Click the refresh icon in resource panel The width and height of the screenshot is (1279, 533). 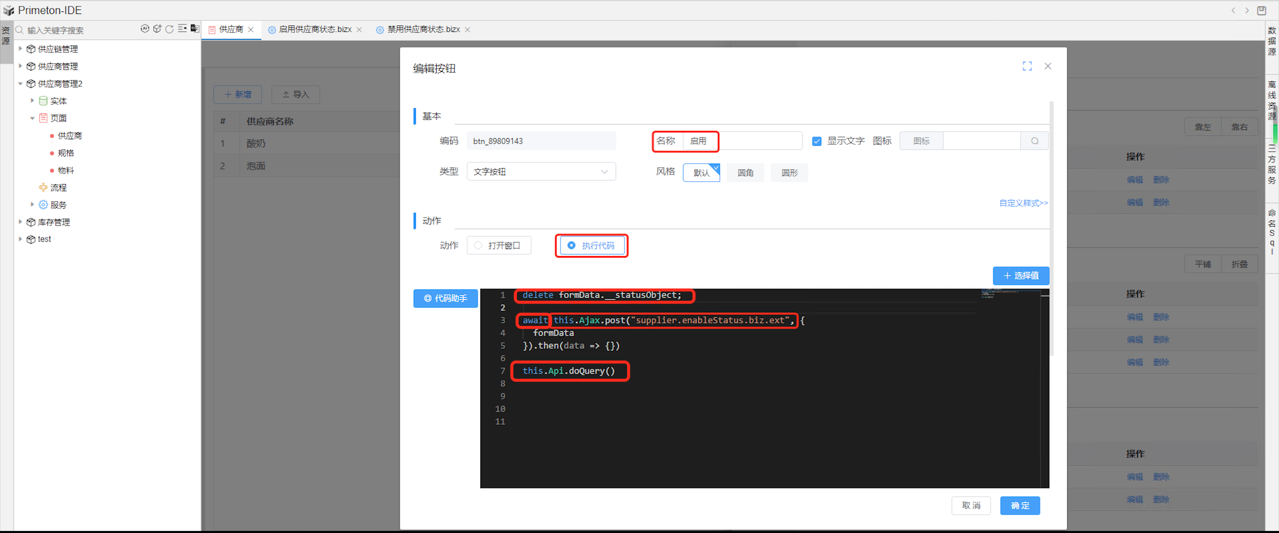pyautogui.click(x=169, y=29)
